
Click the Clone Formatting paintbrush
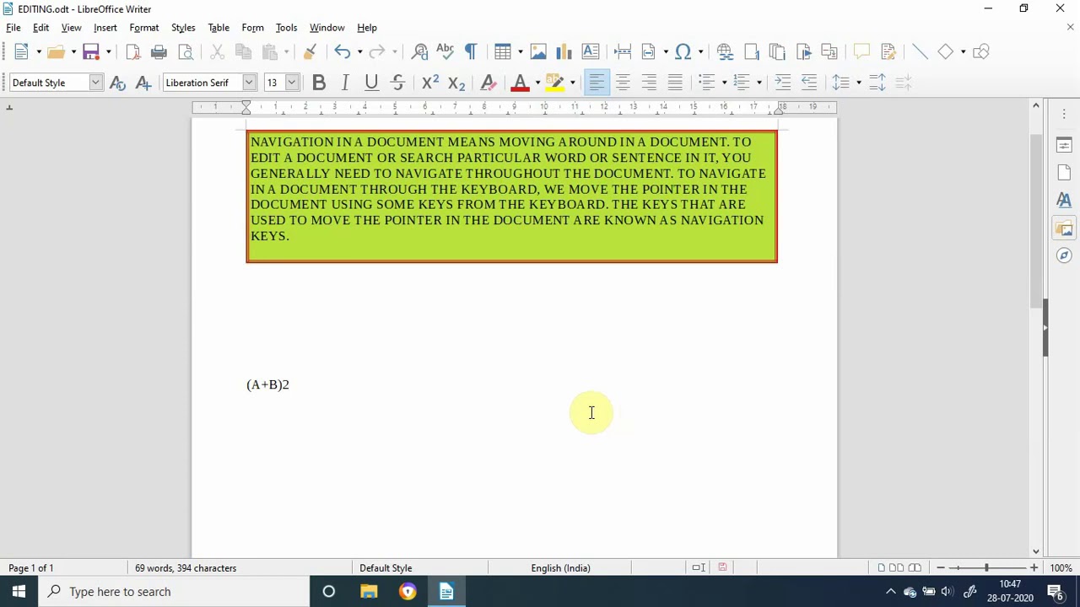[310, 52]
